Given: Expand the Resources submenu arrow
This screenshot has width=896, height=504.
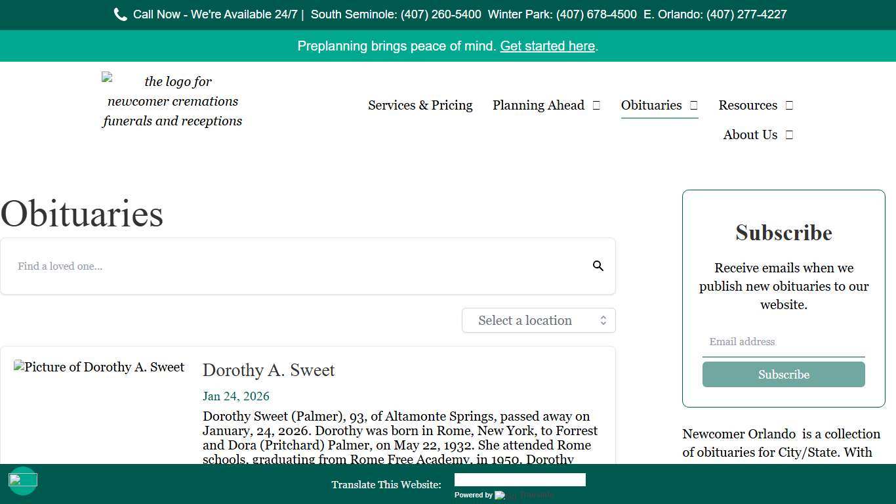Looking at the screenshot, I should click(789, 106).
